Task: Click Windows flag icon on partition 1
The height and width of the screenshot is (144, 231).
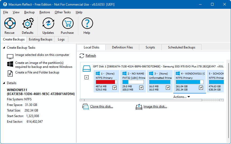Action: (98, 73)
